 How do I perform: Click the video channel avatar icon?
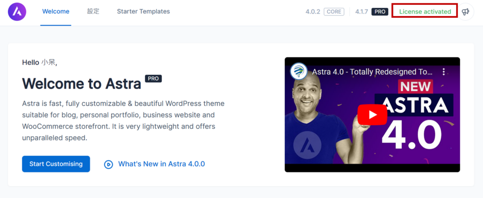(x=299, y=71)
